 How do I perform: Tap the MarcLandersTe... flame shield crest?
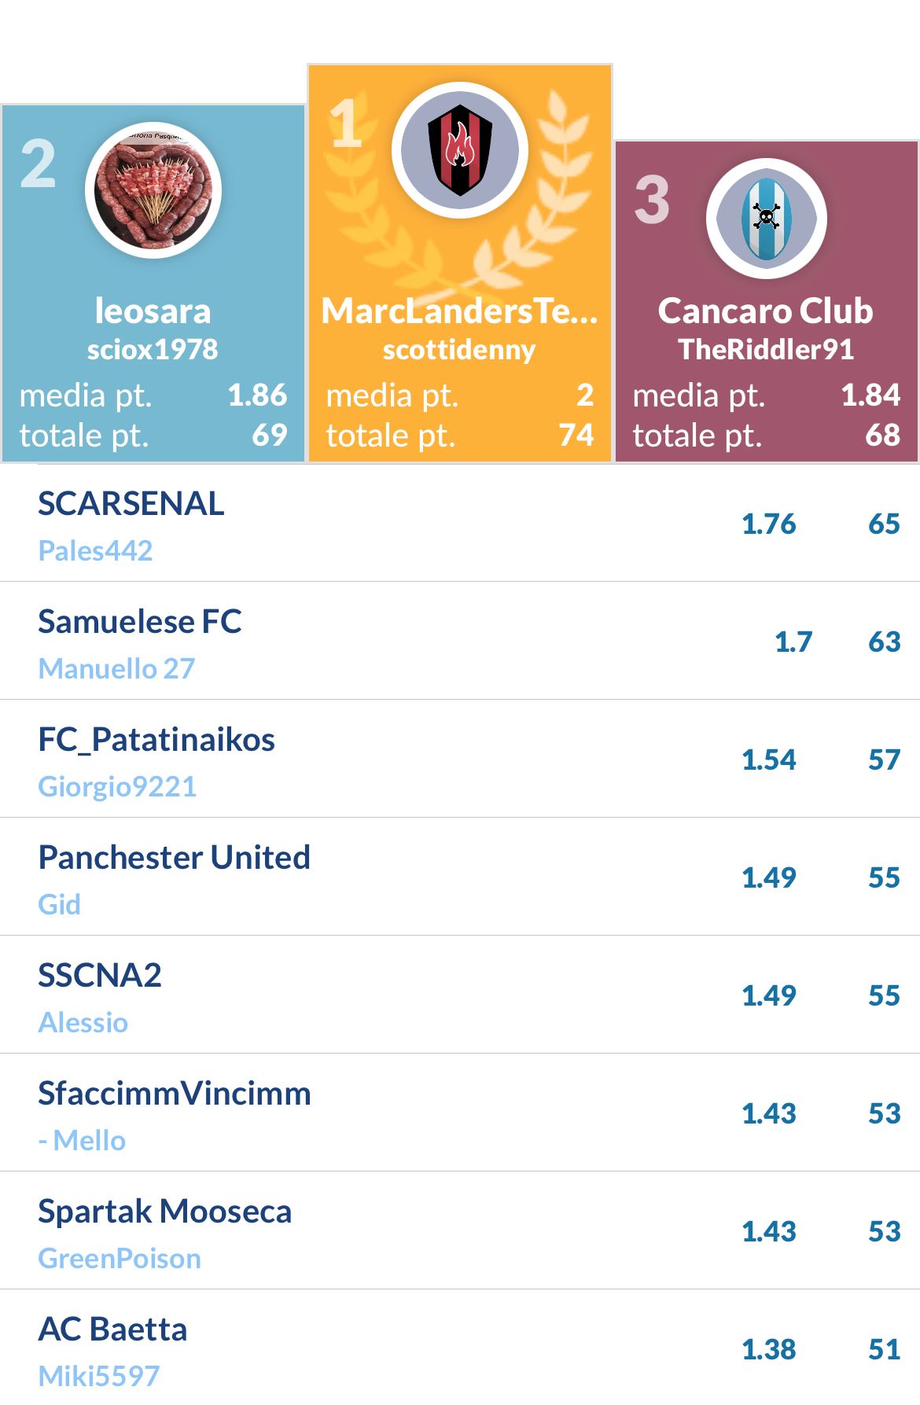click(x=460, y=150)
